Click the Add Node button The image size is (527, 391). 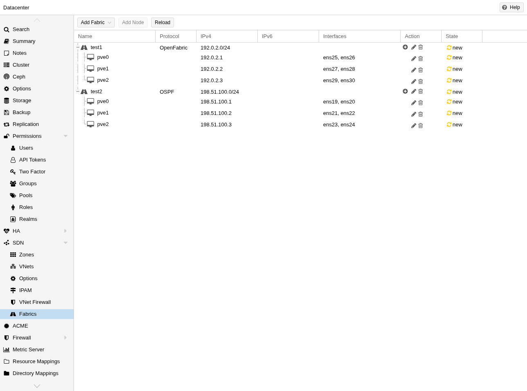click(x=133, y=22)
